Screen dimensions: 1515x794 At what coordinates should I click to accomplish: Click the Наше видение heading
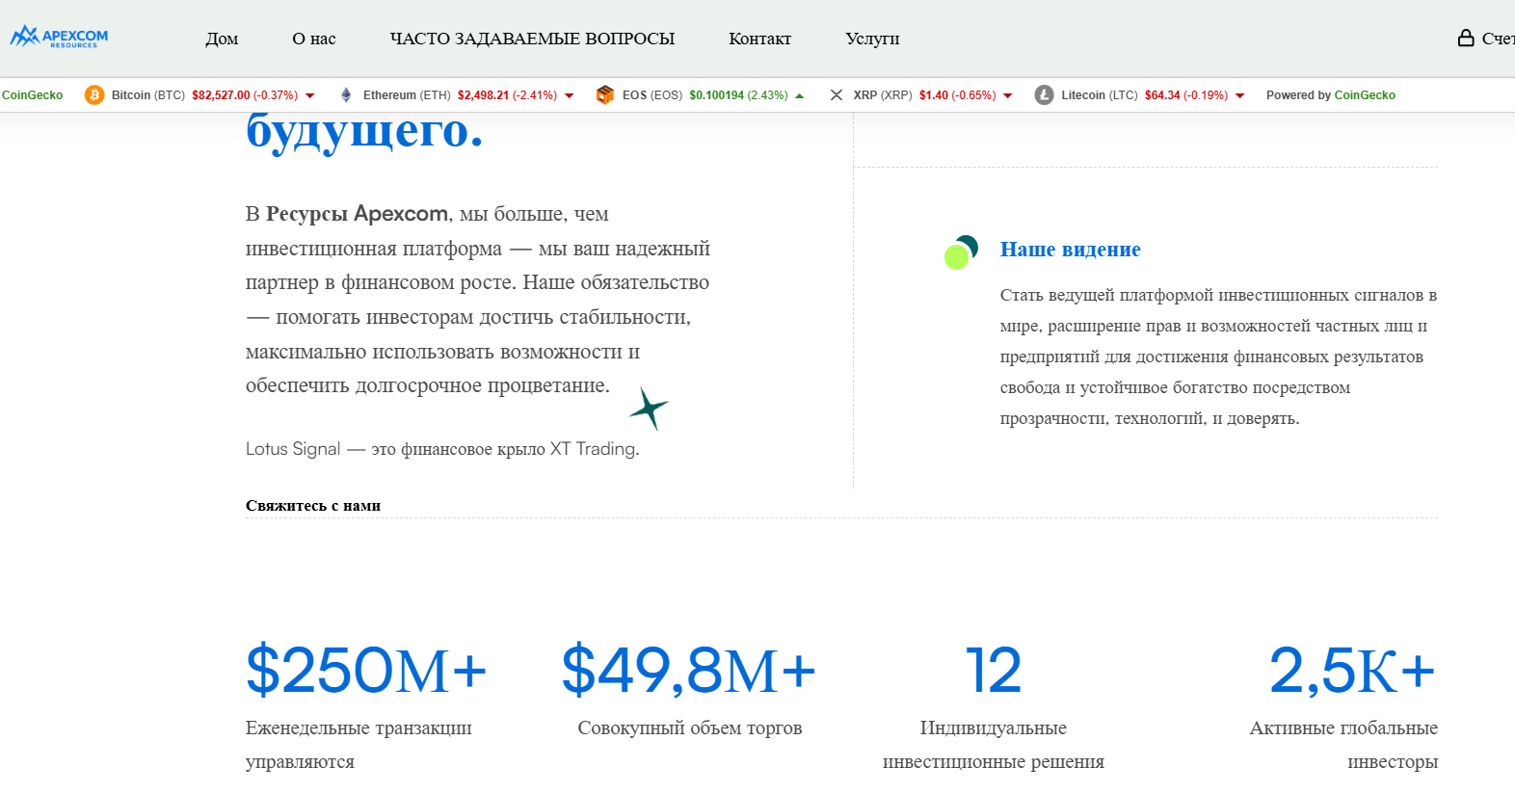tap(1071, 250)
